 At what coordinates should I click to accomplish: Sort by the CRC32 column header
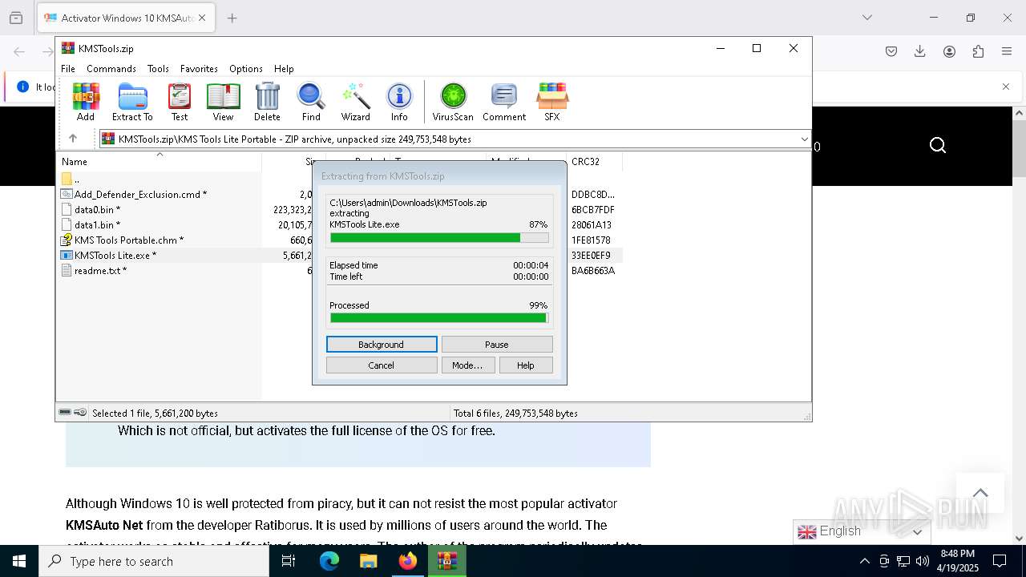[x=594, y=161]
